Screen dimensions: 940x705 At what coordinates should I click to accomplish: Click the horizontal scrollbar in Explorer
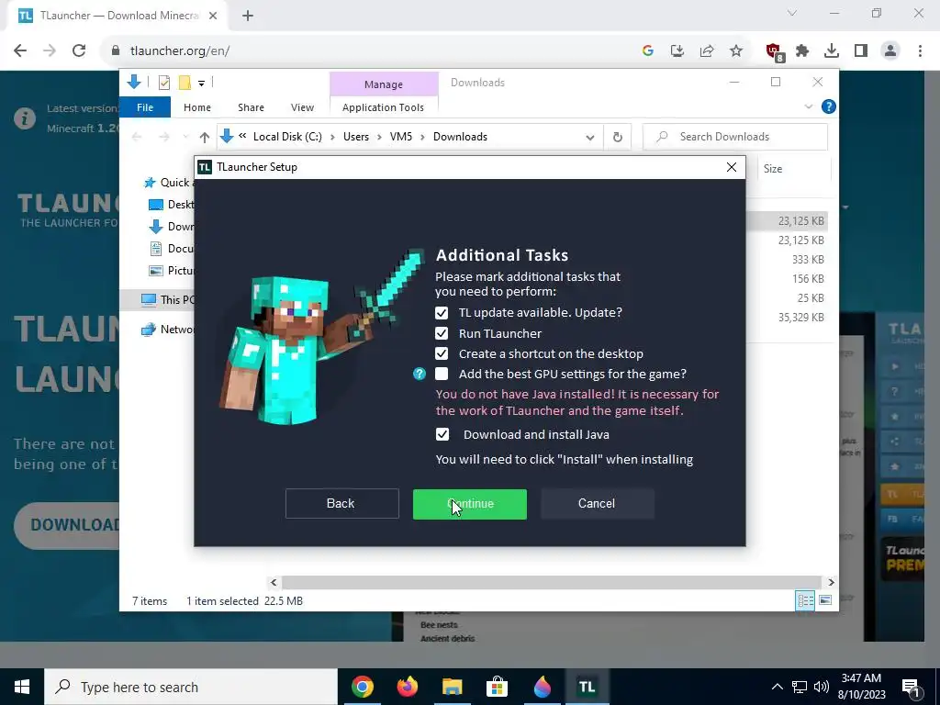pos(552,582)
